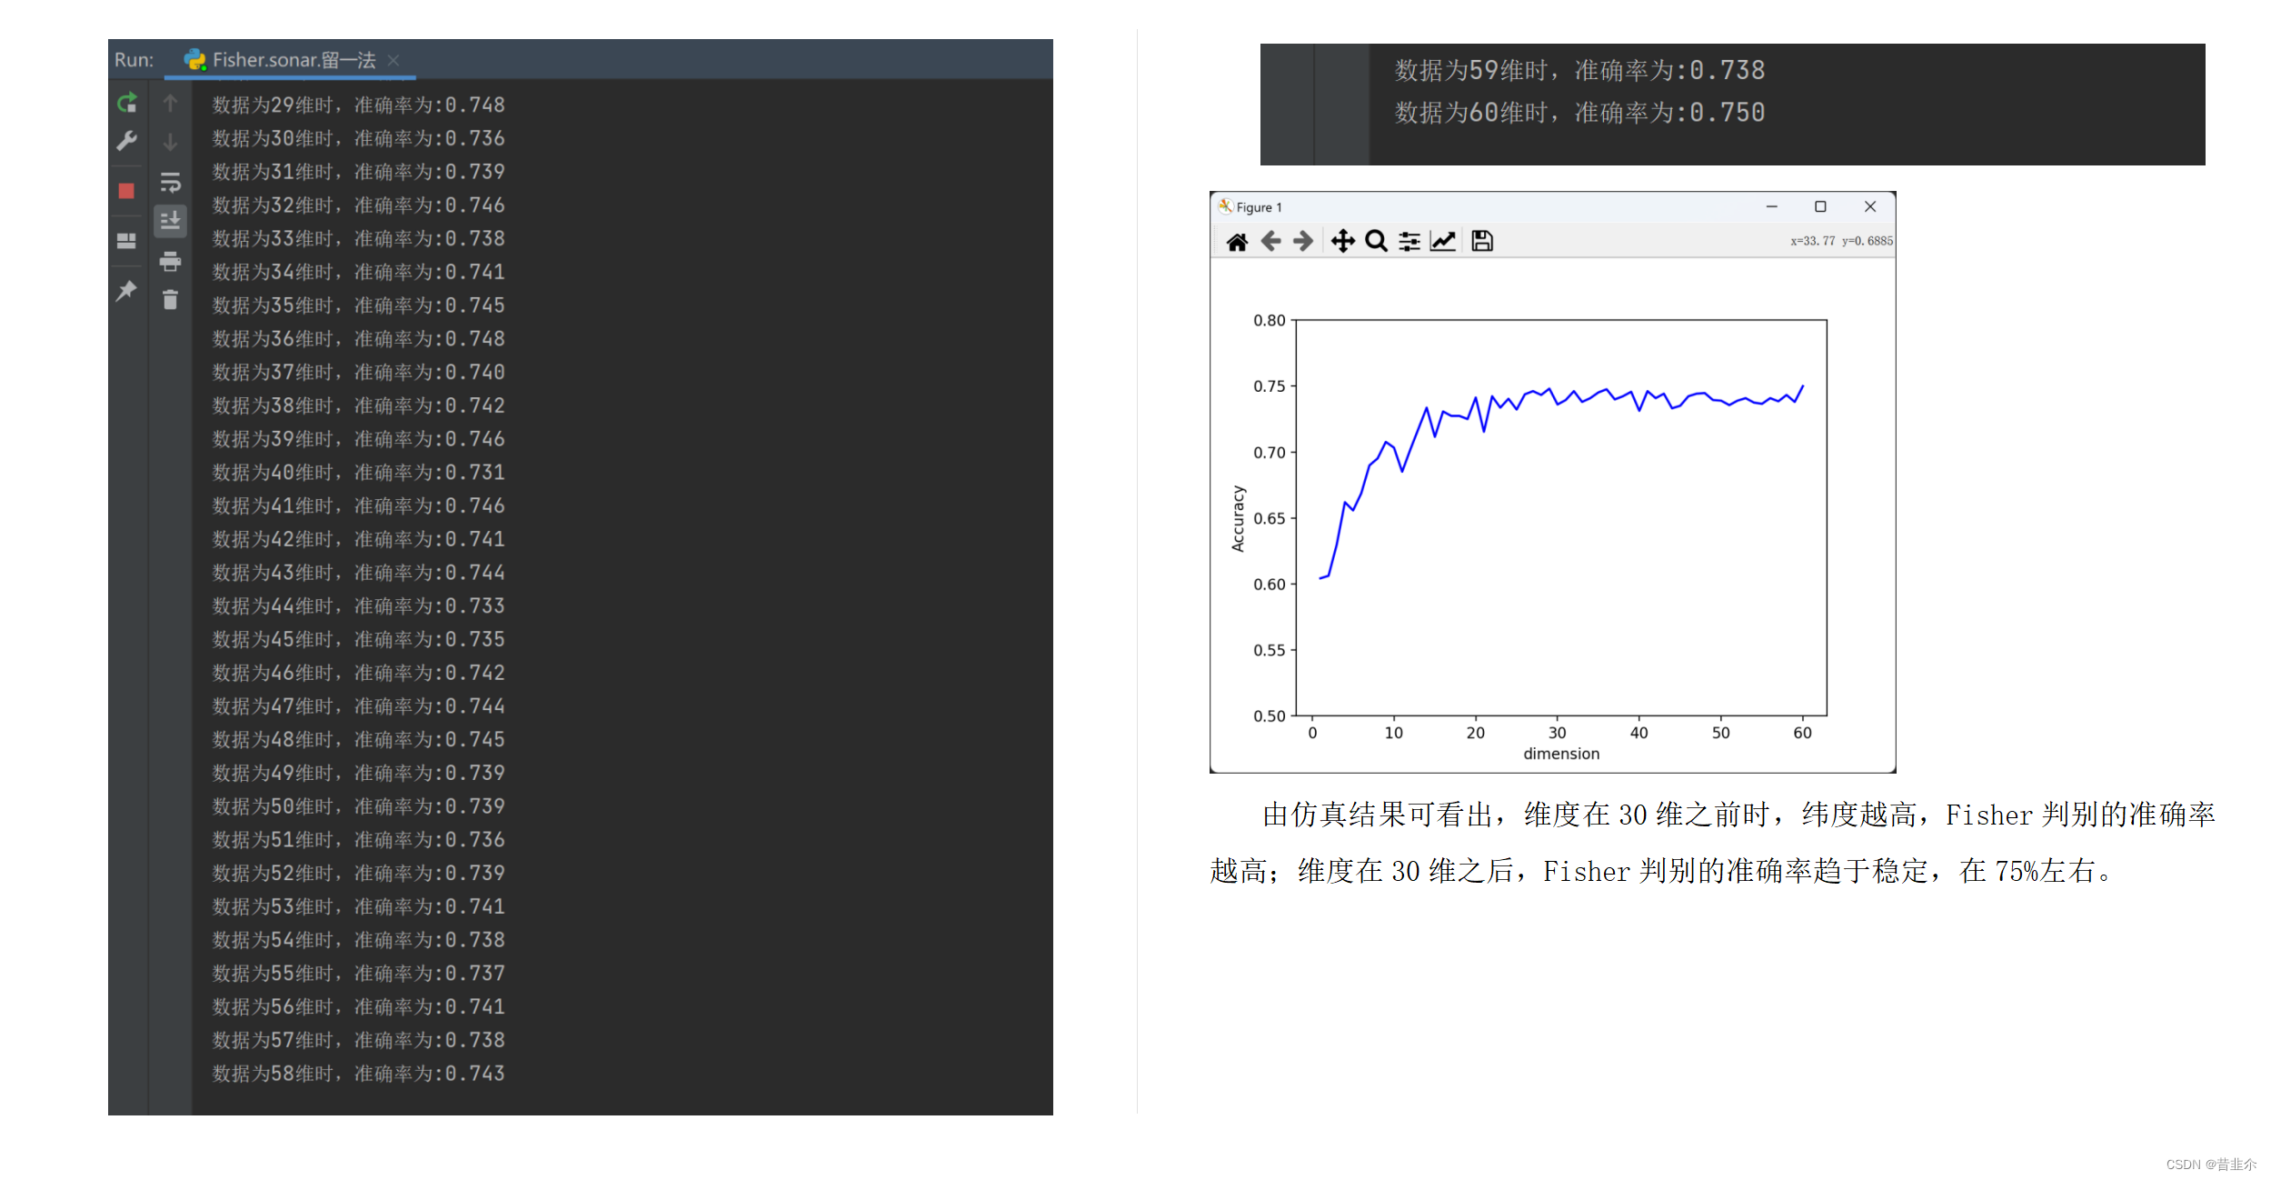The height and width of the screenshot is (1180, 2271).
Task: Save the figure with floppy disk icon
Action: click(x=1482, y=241)
